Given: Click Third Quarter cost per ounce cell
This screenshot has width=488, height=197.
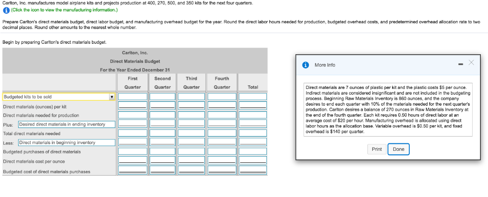Looking at the screenshot, I should 192,160.
